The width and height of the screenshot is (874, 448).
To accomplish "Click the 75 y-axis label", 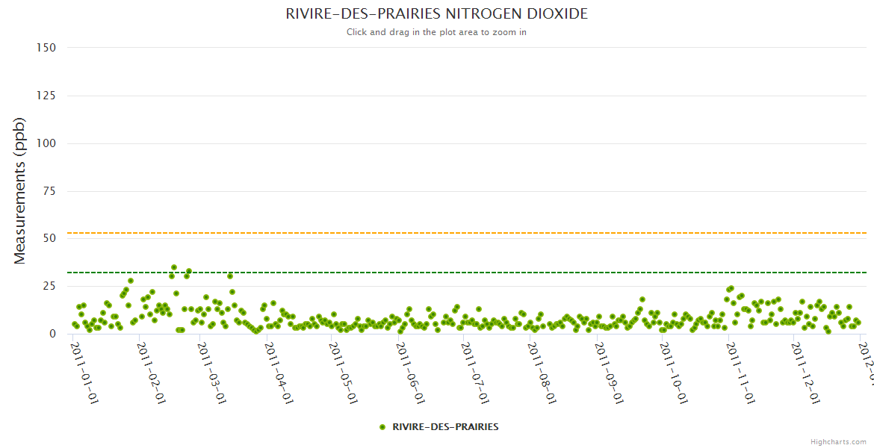I will (49, 191).
